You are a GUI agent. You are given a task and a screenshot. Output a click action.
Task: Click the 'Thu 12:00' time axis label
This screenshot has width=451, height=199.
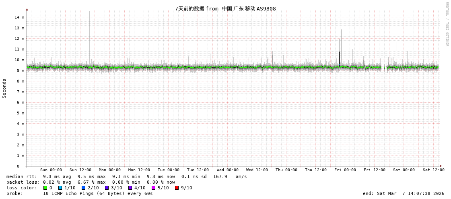click(316, 170)
